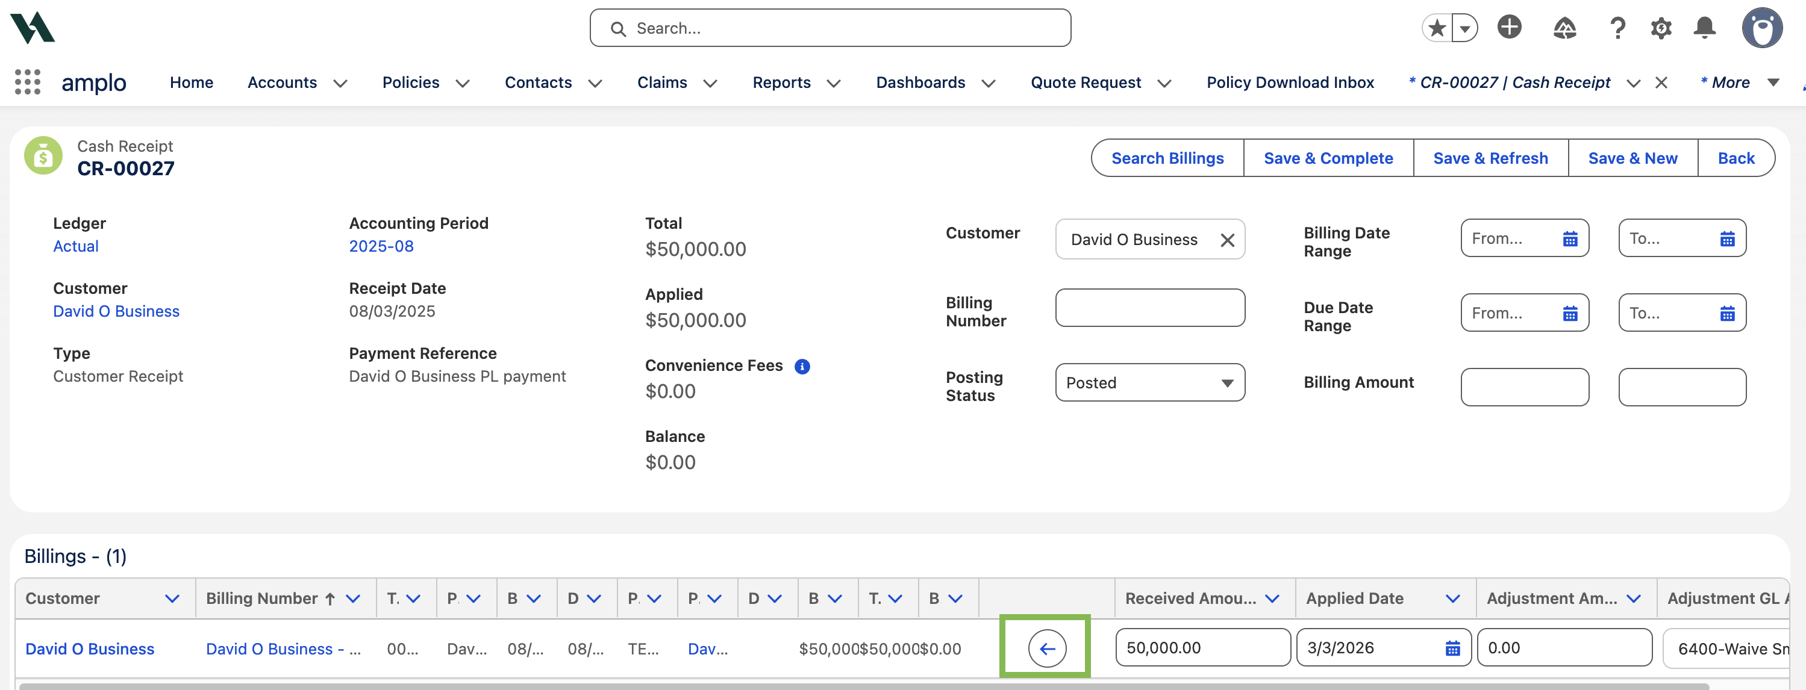Open the Trailhead guidance icon
1806x690 pixels.
1564,28
